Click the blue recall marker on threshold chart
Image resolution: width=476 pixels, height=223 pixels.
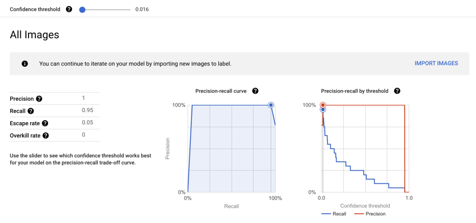322,109
